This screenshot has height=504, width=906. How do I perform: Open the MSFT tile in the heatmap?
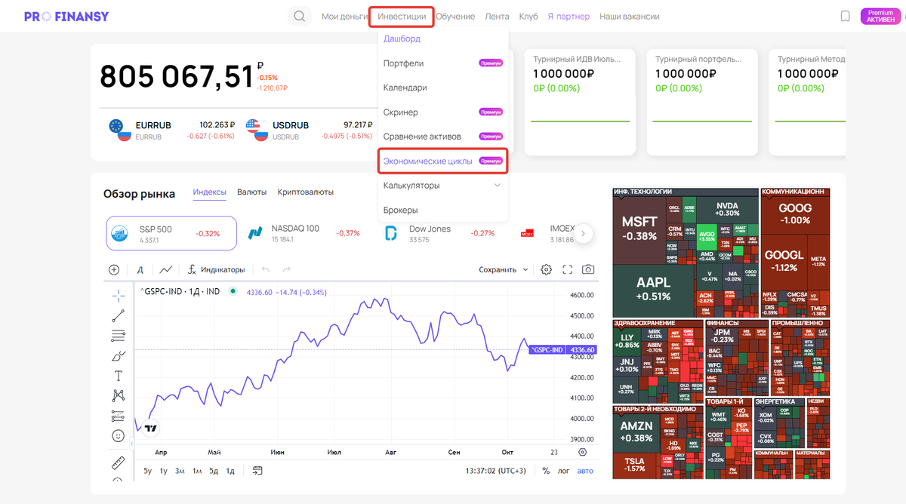pos(639,229)
